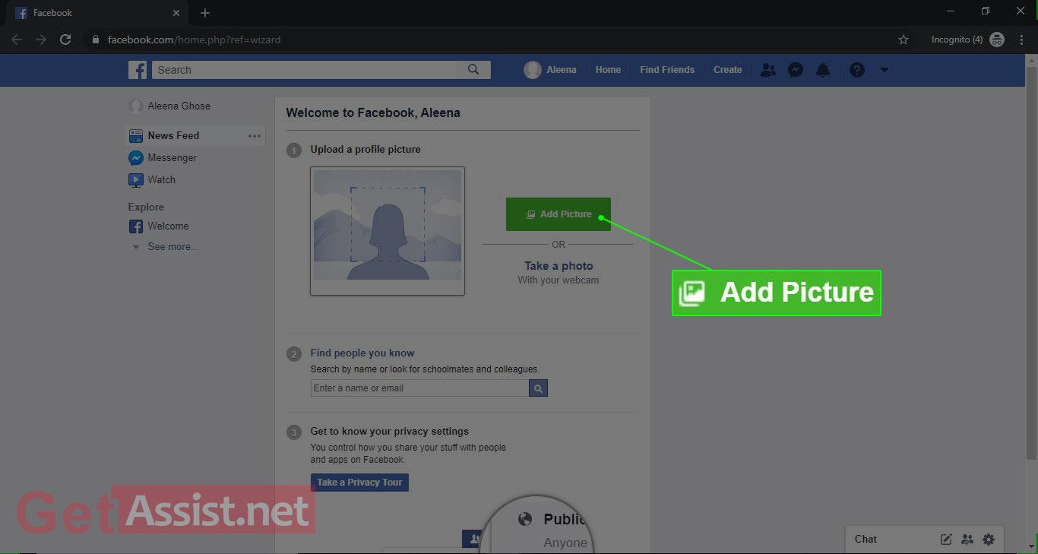The height and width of the screenshot is (554, 1038).
Task: Click the Facebook logo in the header
Action: point(138,70)
